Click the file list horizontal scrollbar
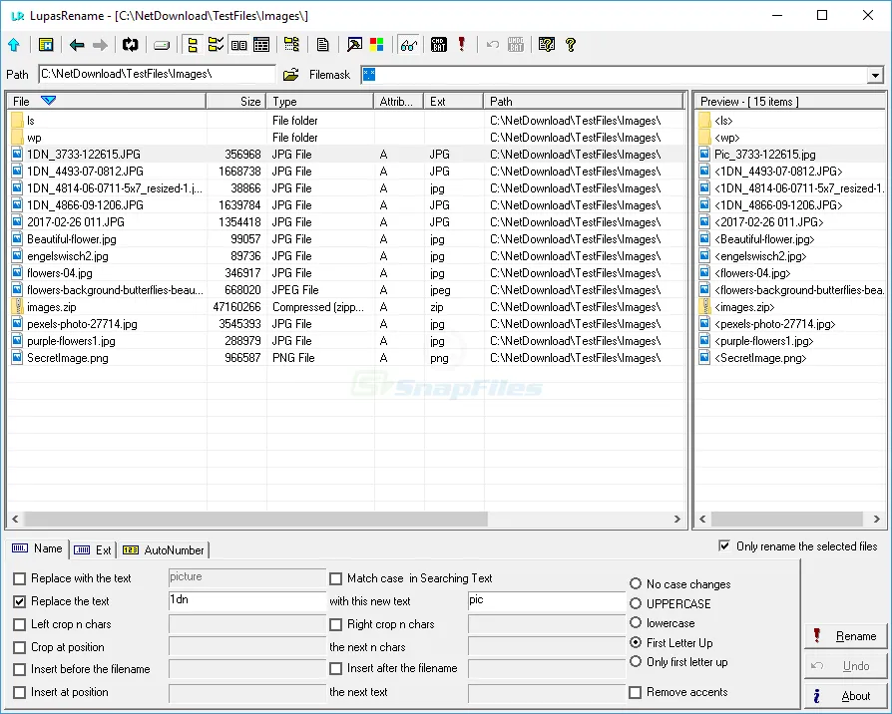This screenshot has width=892, height=714. click(255, 519)
